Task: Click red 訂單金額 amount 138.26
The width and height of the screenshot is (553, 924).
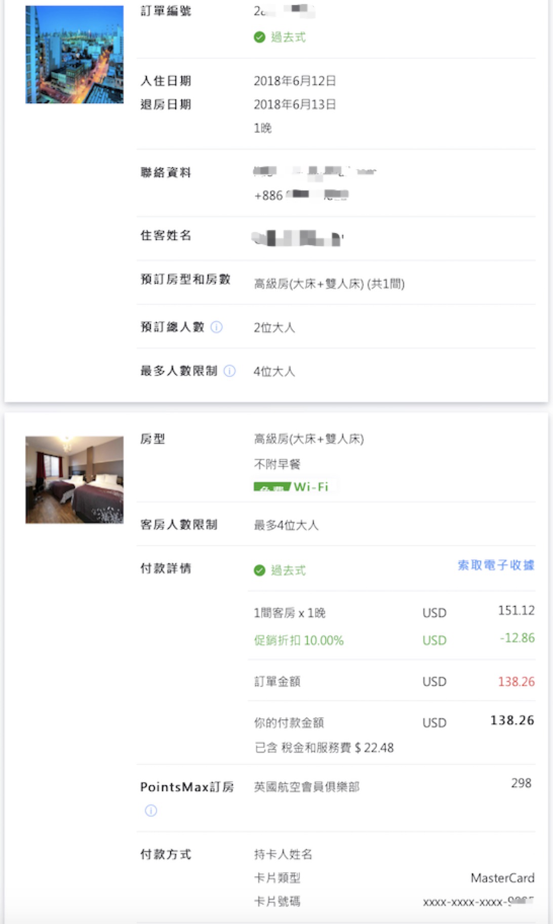Action: [516, 681]
